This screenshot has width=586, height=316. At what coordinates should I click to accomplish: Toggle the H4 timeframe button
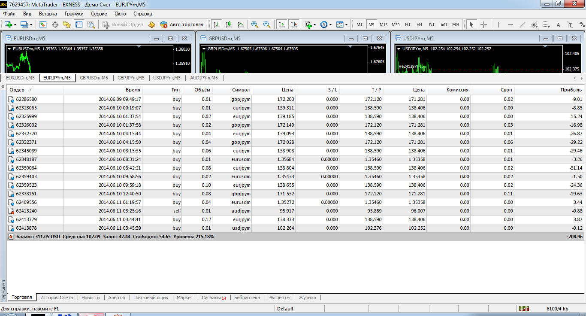419,24
